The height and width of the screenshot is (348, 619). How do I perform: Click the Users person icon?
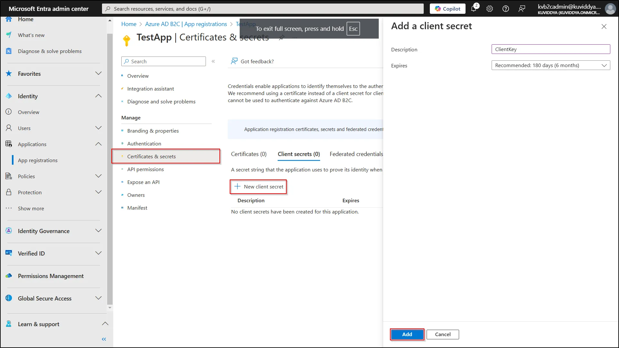coord(9,128)
